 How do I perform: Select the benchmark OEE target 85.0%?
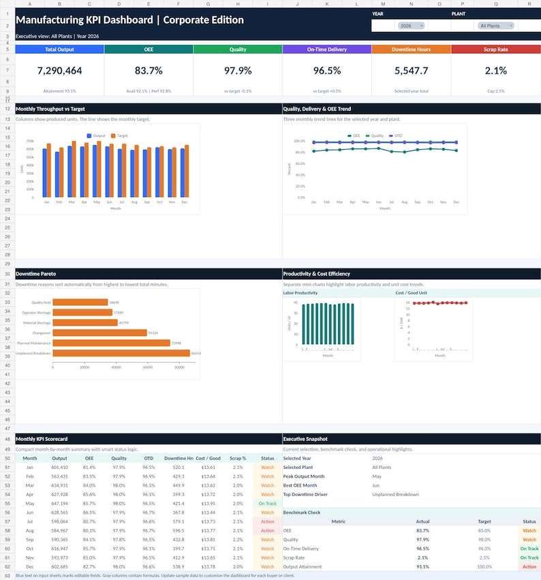point(484,531)
